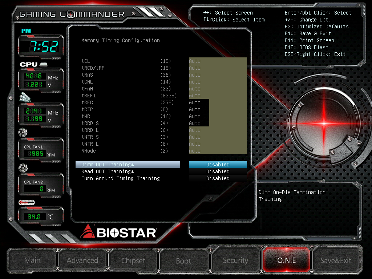The width and height of the screenshot is (372, 279).
Task: Set tCL Auto value field
Action: click(x=218, y=61)
